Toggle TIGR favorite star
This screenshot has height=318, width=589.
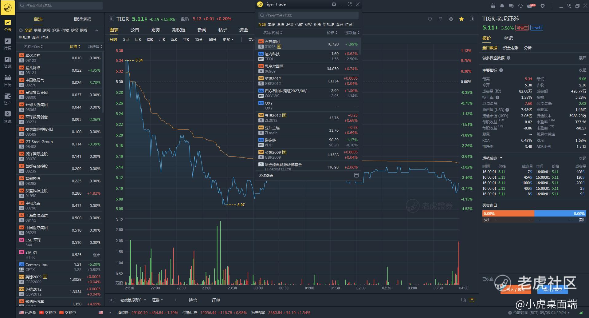click(461, 19)
